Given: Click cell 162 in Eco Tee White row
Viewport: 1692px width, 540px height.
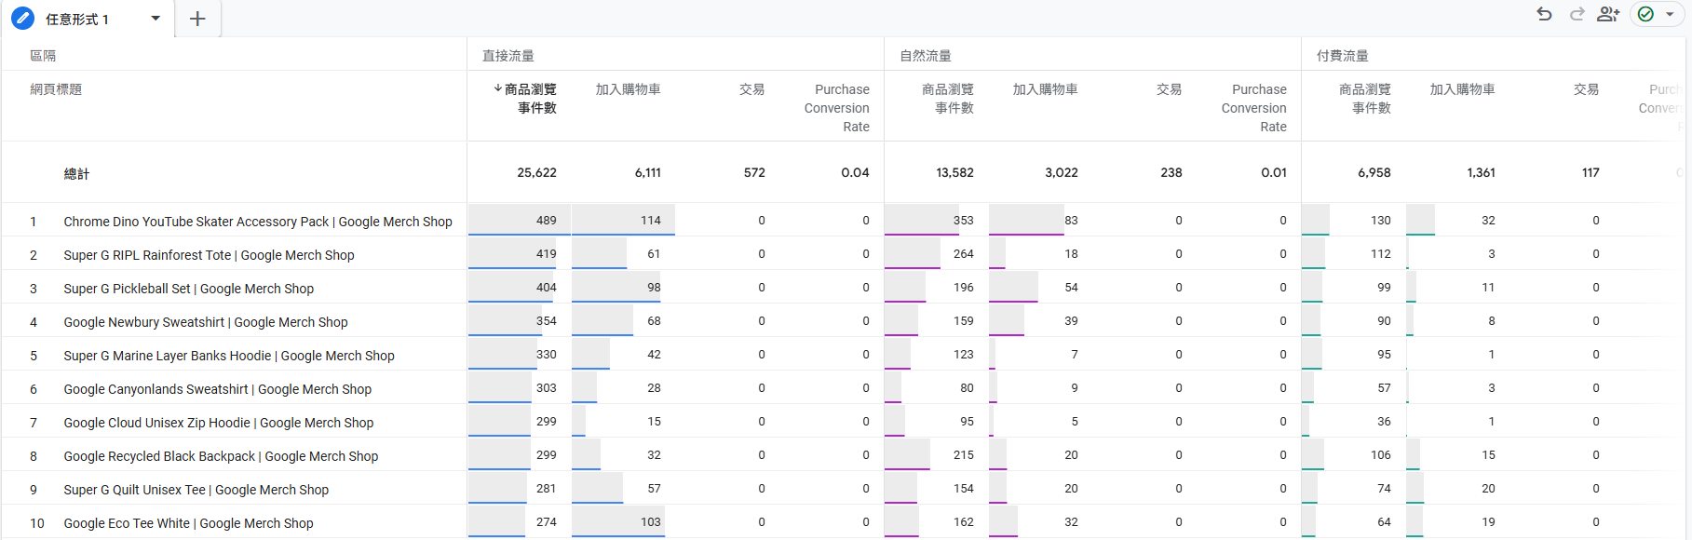Looking at the screenshot, I should point(964,522).
